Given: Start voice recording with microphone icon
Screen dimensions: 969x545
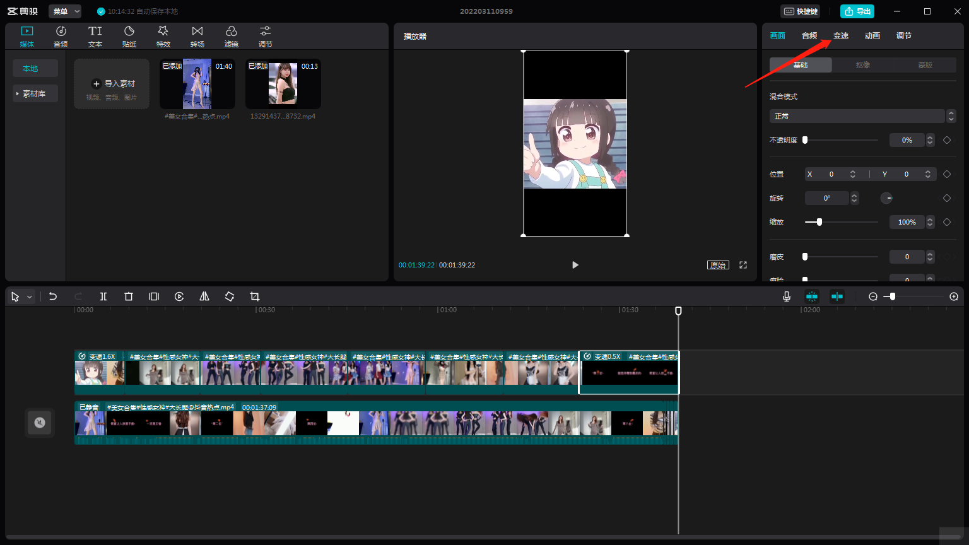Looking at the screenshot, I should (787, 296).
